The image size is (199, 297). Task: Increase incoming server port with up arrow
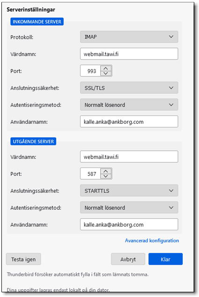106,69
